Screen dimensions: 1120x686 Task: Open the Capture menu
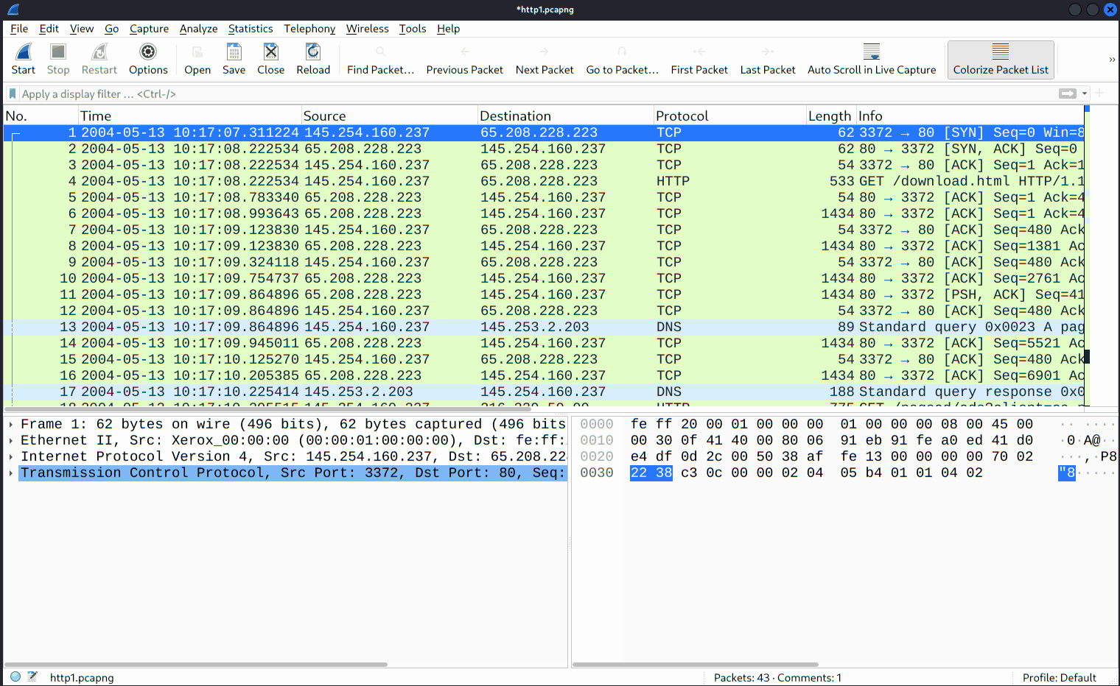tap(149, 29)
